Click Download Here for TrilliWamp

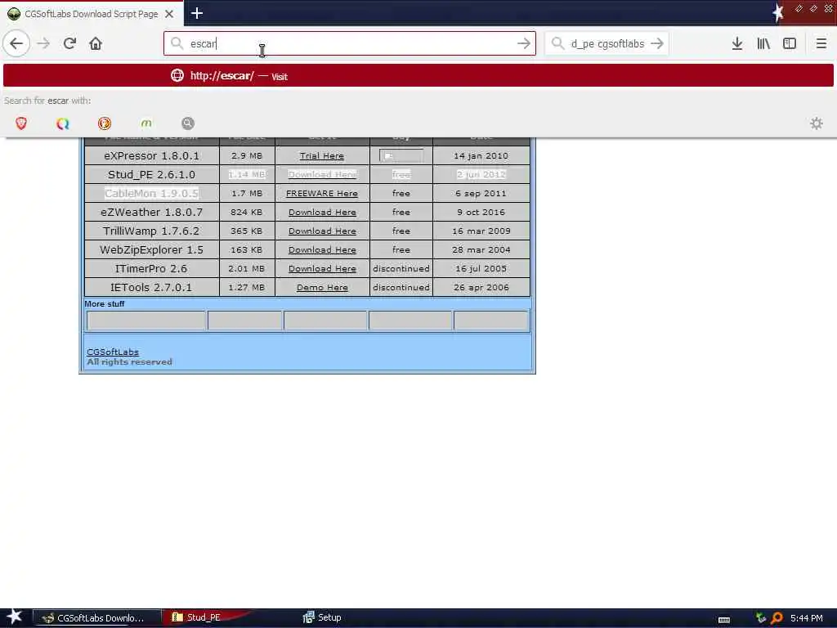click(322, 231)
